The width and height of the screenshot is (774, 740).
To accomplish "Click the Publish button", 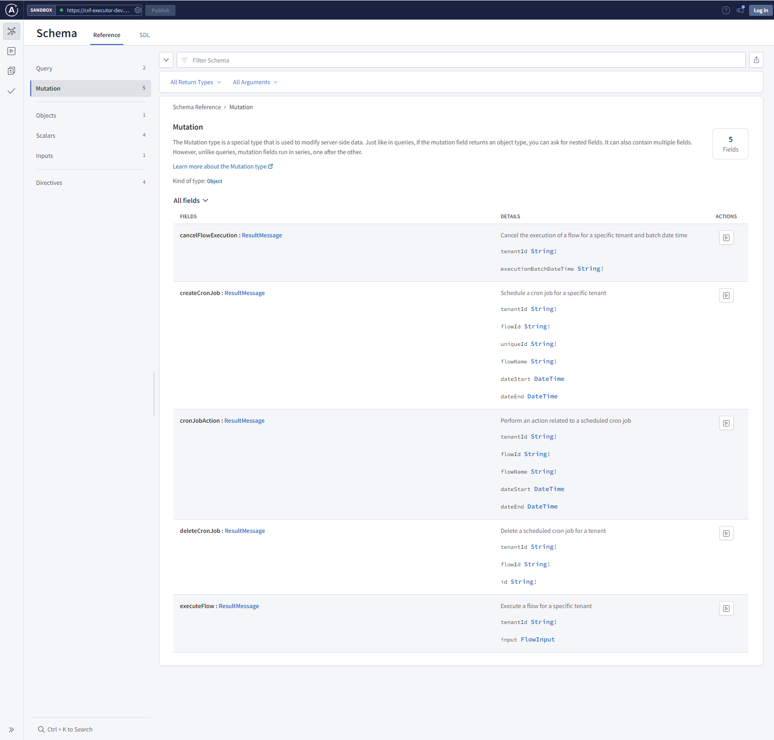I will coord(161,10).
